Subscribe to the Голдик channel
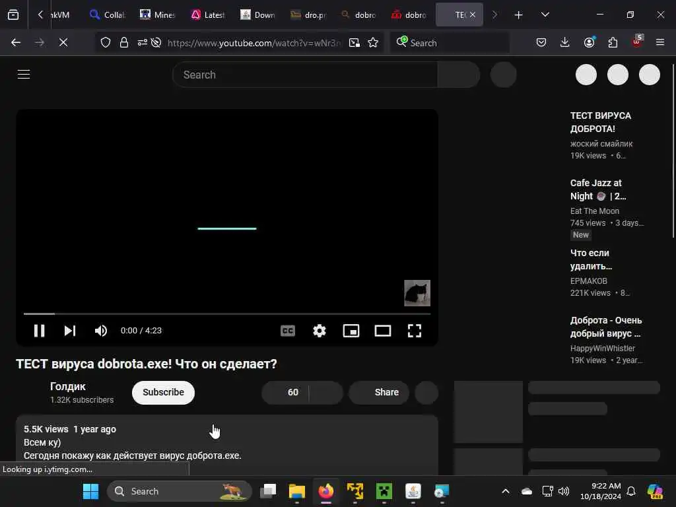The width and height of the screenshot is (676, 507). (x=164, y=392)
